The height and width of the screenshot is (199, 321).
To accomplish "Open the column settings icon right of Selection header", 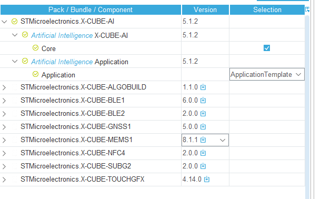I will [307, 9].
